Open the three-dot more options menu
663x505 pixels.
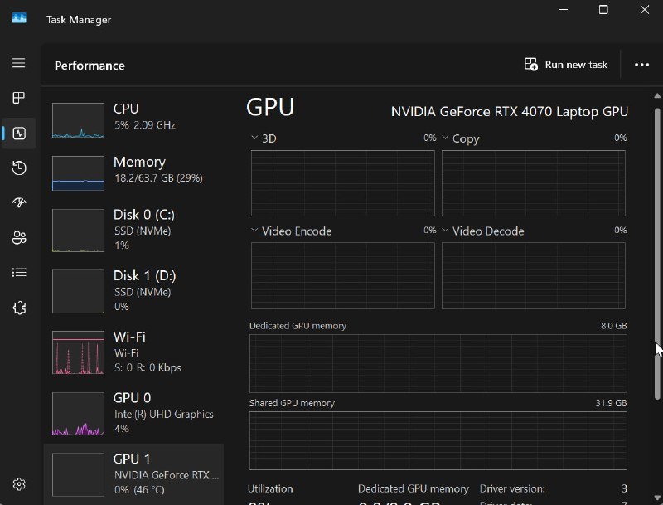coord(641,65)
